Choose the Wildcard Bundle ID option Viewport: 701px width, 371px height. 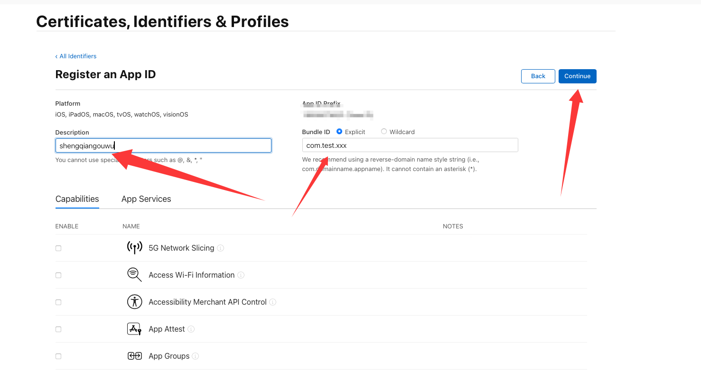384,132
